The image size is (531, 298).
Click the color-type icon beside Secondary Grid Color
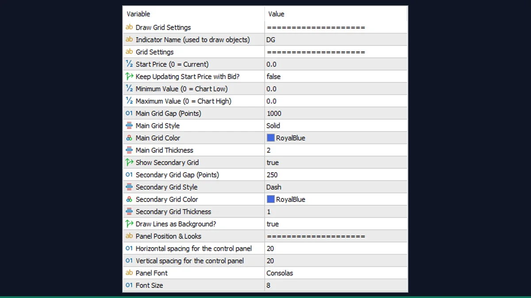129,200
